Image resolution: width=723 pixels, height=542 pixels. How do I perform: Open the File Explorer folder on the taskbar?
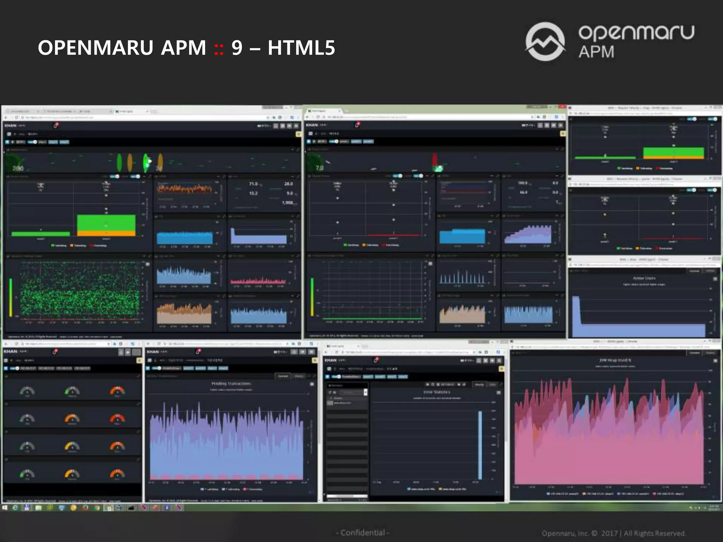pyautogui.click(x=38, y=508)
